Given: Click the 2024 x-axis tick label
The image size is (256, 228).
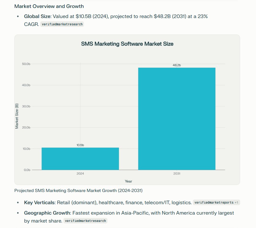Looking at the screenshot, I should 80,173.
